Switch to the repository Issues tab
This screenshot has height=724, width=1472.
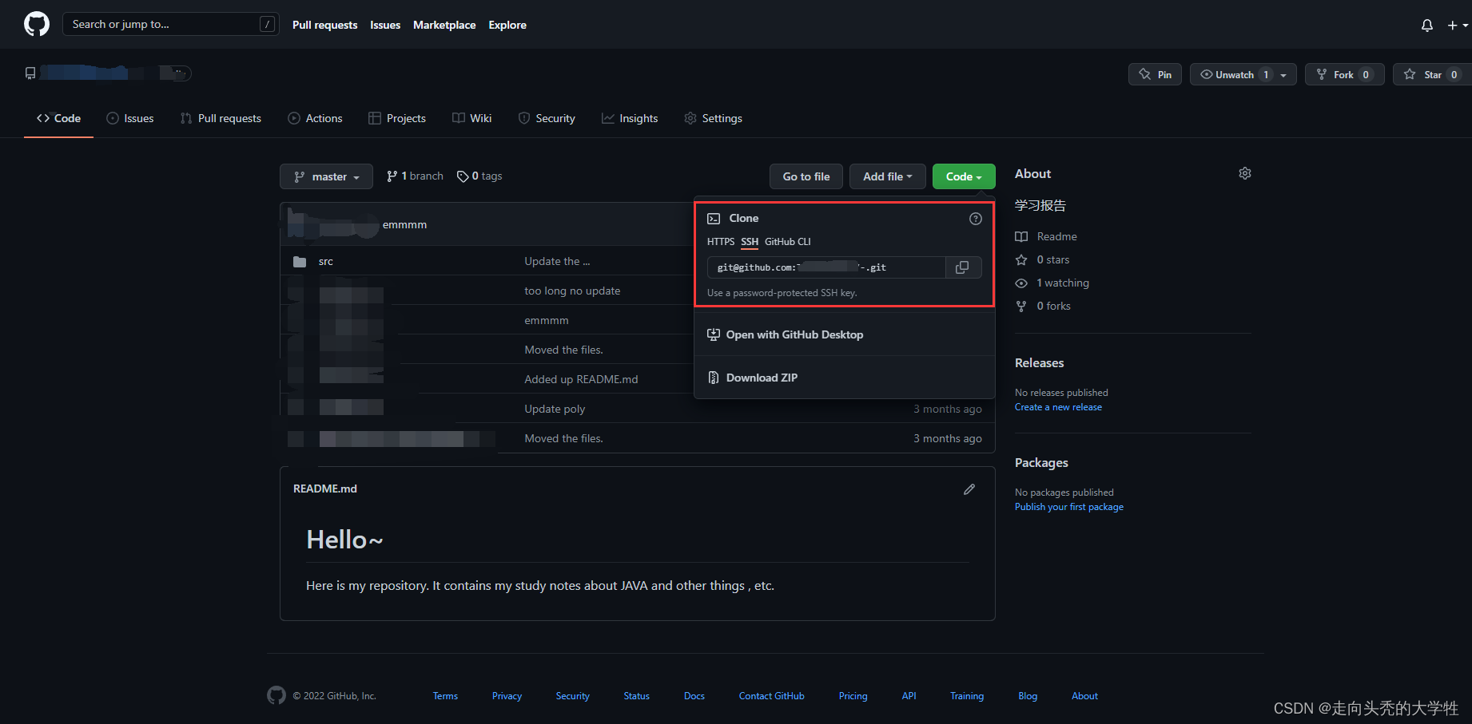click(x=130, y=118)
